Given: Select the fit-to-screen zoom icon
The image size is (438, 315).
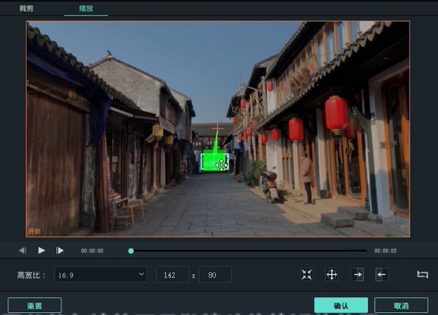Looking at the screenshot, I should tap(307, 275).
